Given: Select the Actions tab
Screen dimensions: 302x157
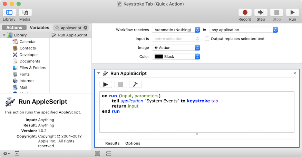Looking at the screenshot, I should click(x=14, y=27).
